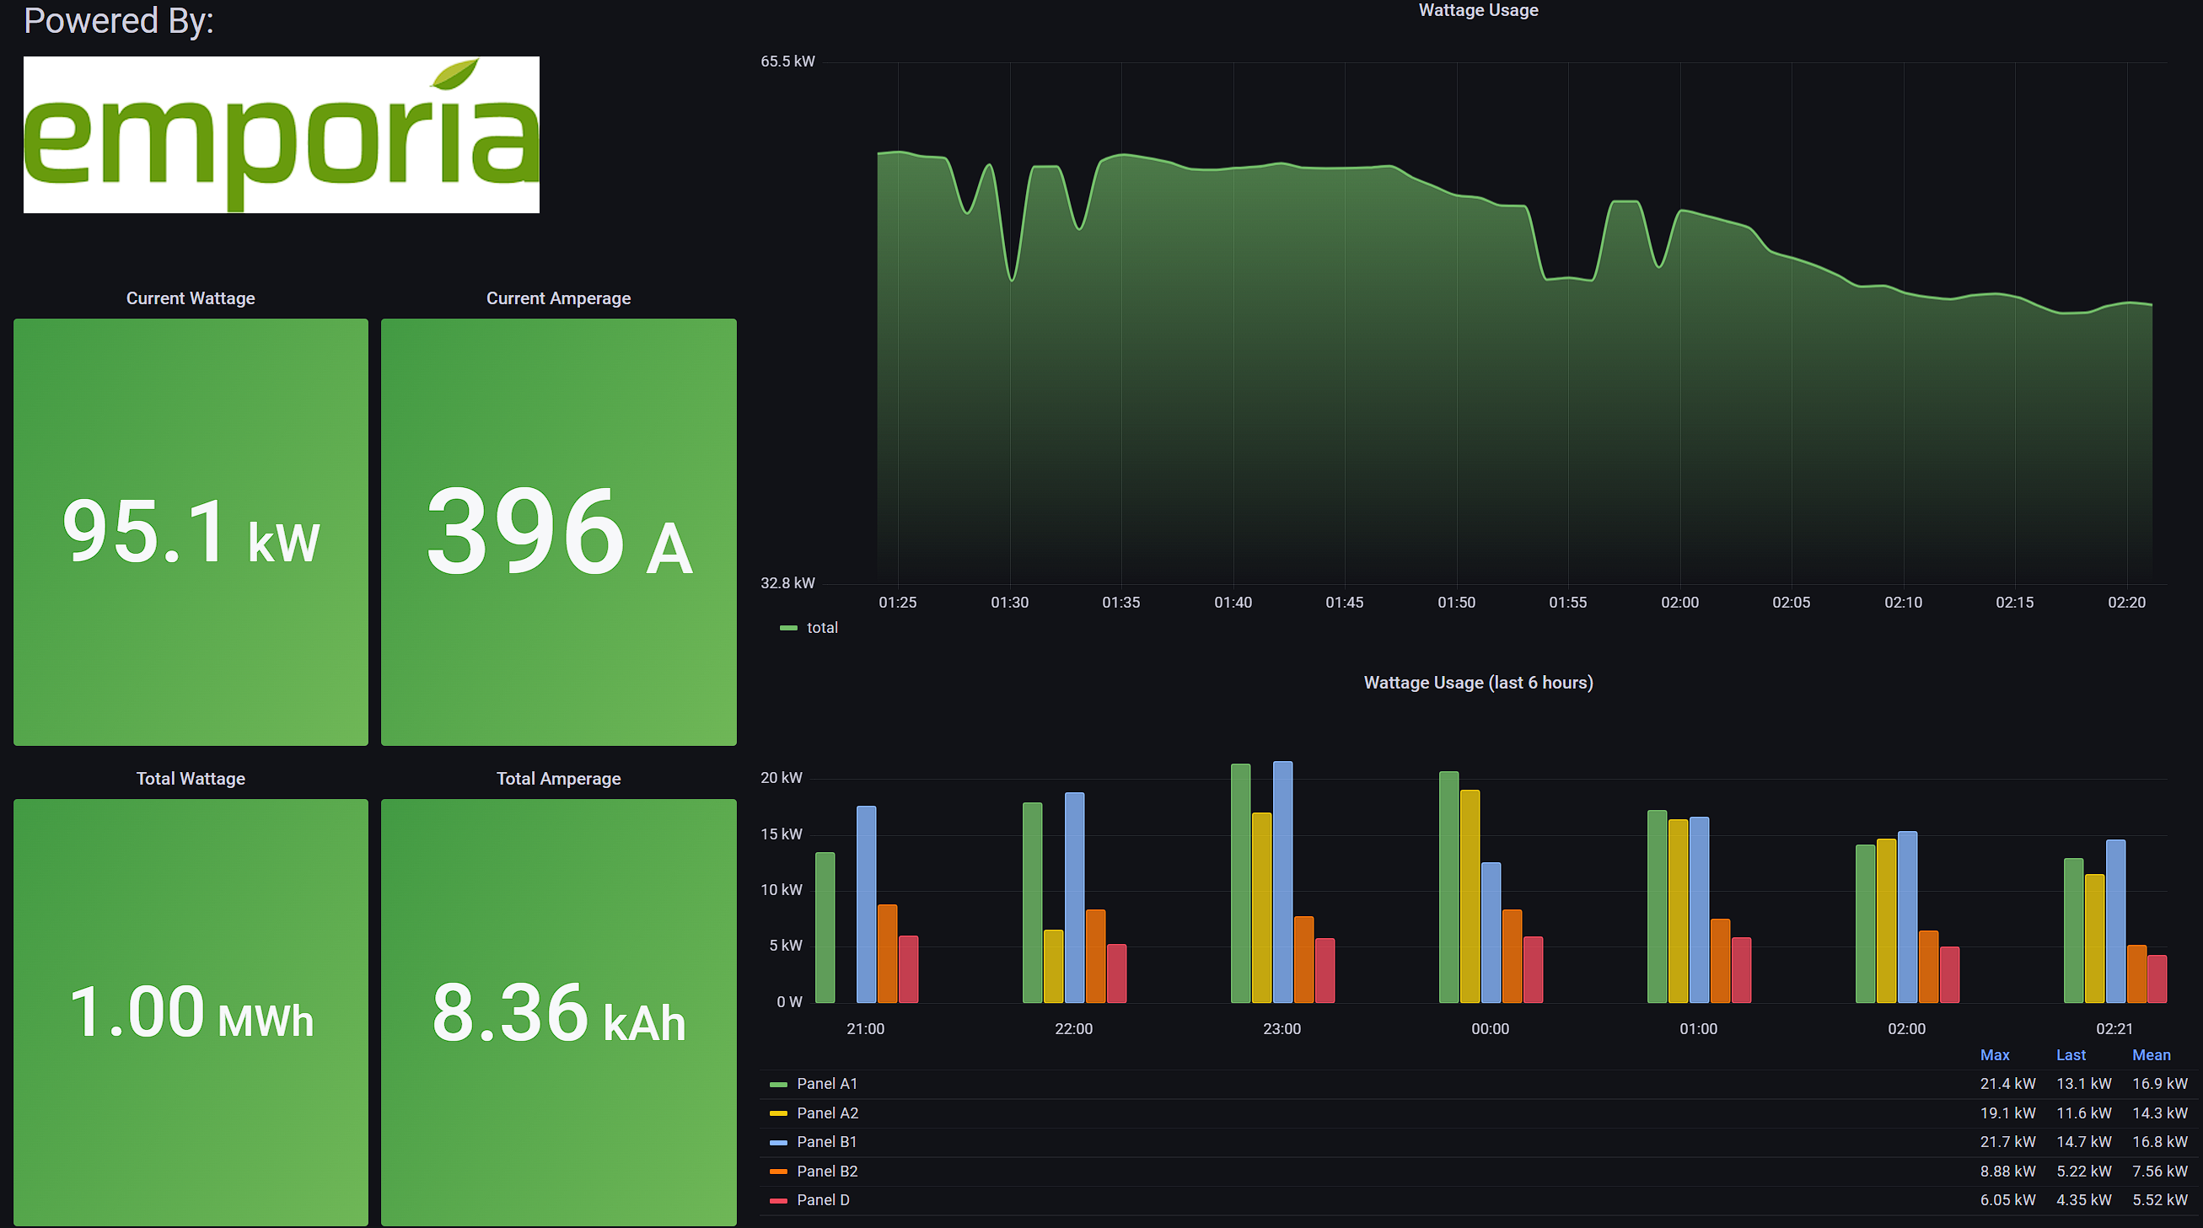The image size is (2203, 1228).
Task: Toggle the Panel B2 series label
Action: click(x=826, y=1172)
